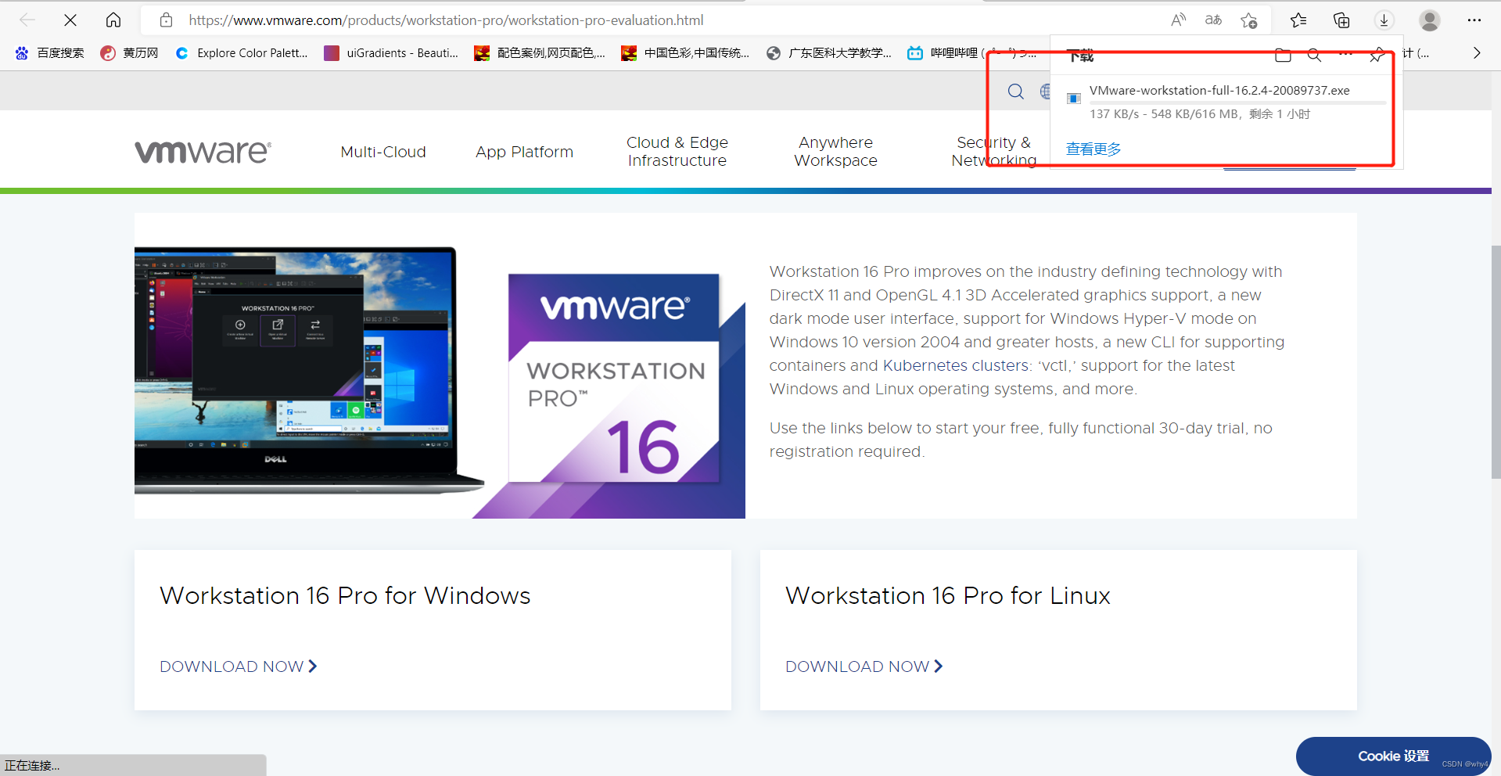Open 中国色彩 bookmark

point(685,53)
